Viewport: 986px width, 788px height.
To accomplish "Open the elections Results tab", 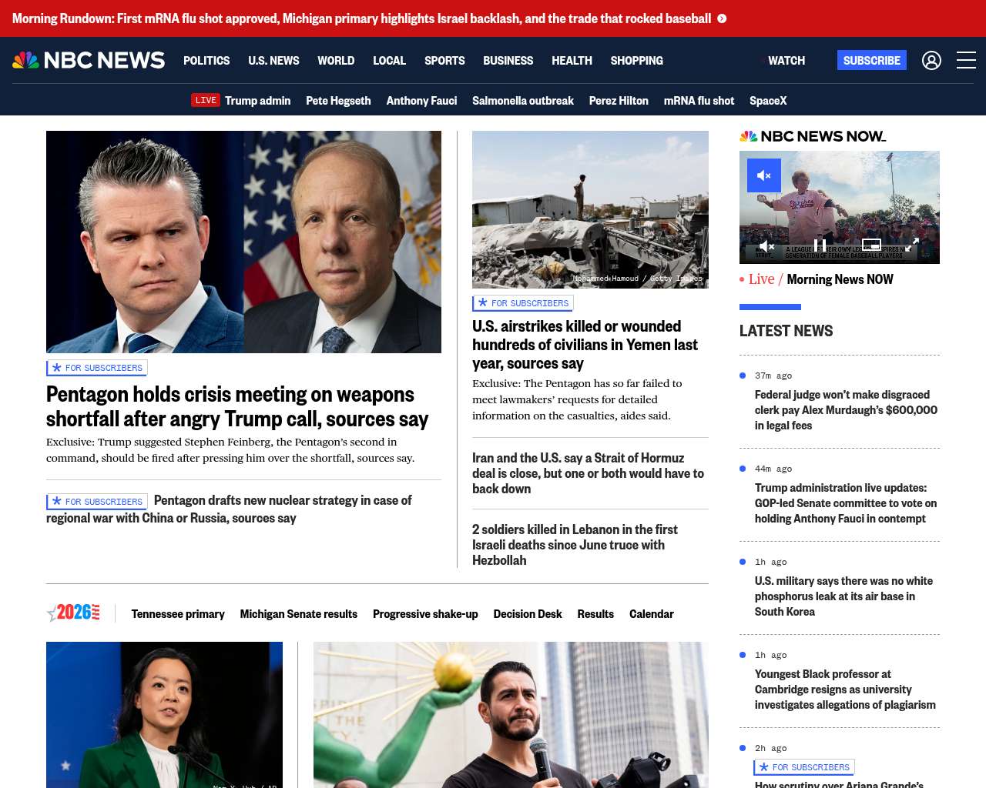I will pos(595,613).
